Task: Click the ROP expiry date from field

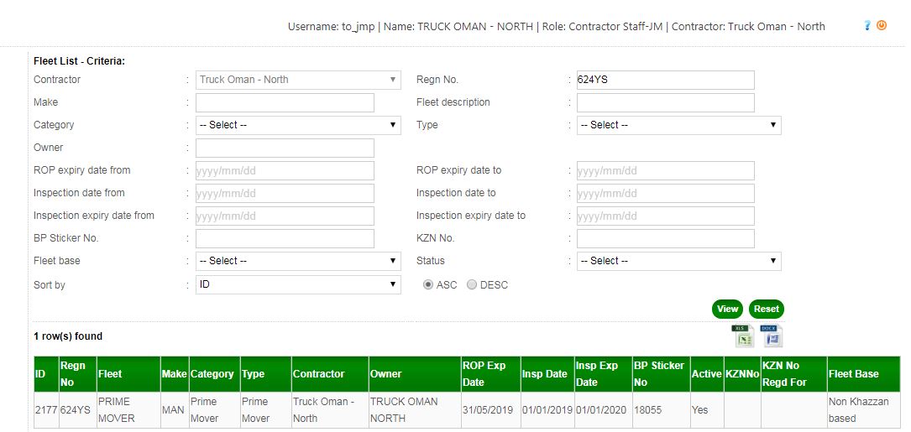Action: tap(285, 170)
